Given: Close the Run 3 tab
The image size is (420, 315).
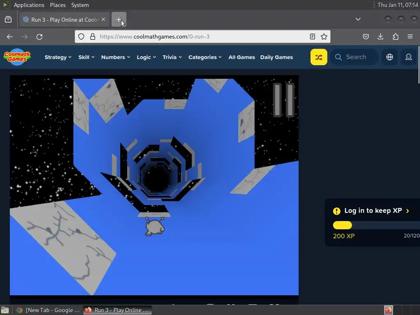Looking at the screenshot, I should pyautogui.click(x=103, y=20).
